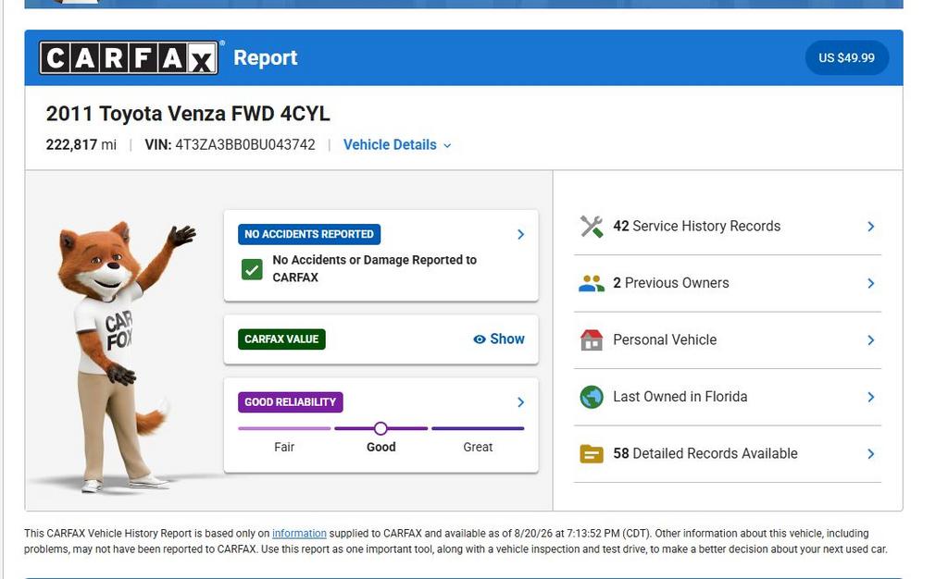The width and height of the screenshot is (948, 579).
Task: Click the US $49.99 price button
Action: (846, 58)
